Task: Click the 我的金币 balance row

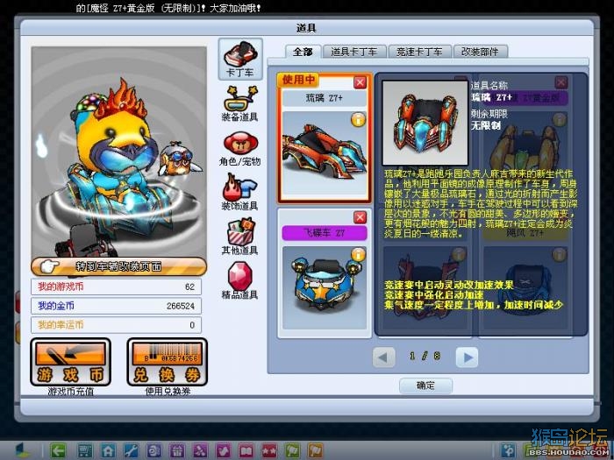Action: 117,306
